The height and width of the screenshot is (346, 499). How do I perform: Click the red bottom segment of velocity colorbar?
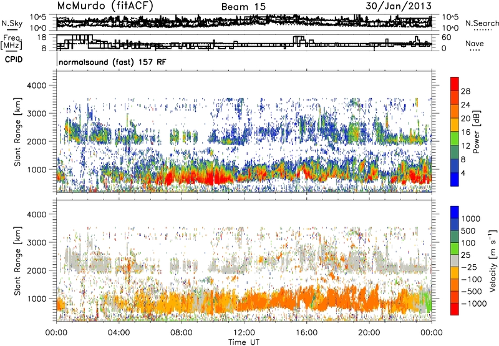455,309
